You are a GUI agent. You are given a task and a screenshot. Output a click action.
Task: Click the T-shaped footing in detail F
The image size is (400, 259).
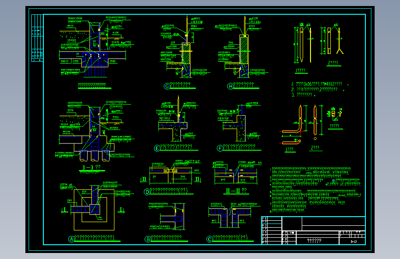point(234,128)
